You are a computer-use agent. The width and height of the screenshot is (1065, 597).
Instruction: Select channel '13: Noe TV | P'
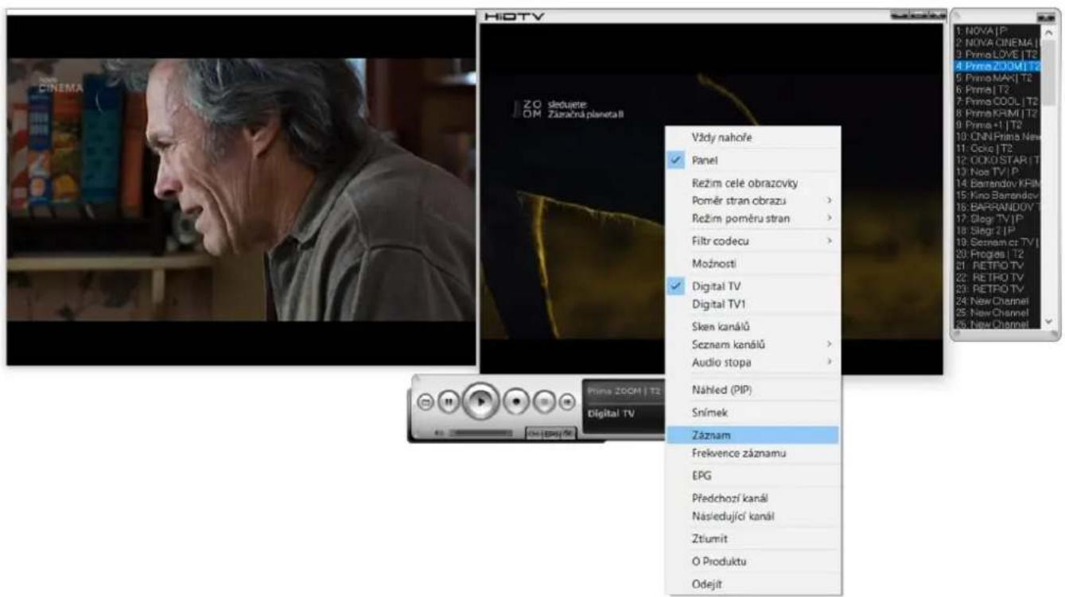(998, 172)
